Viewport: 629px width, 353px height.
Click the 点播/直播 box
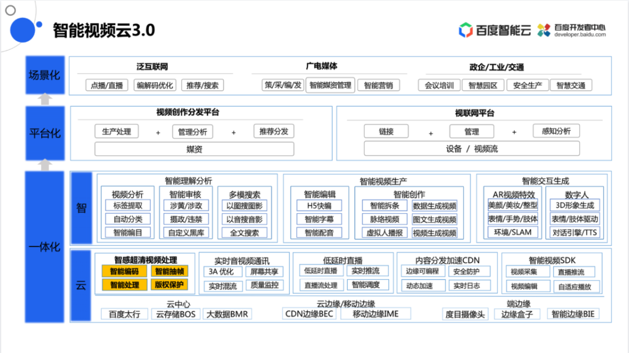pos(107,85)
